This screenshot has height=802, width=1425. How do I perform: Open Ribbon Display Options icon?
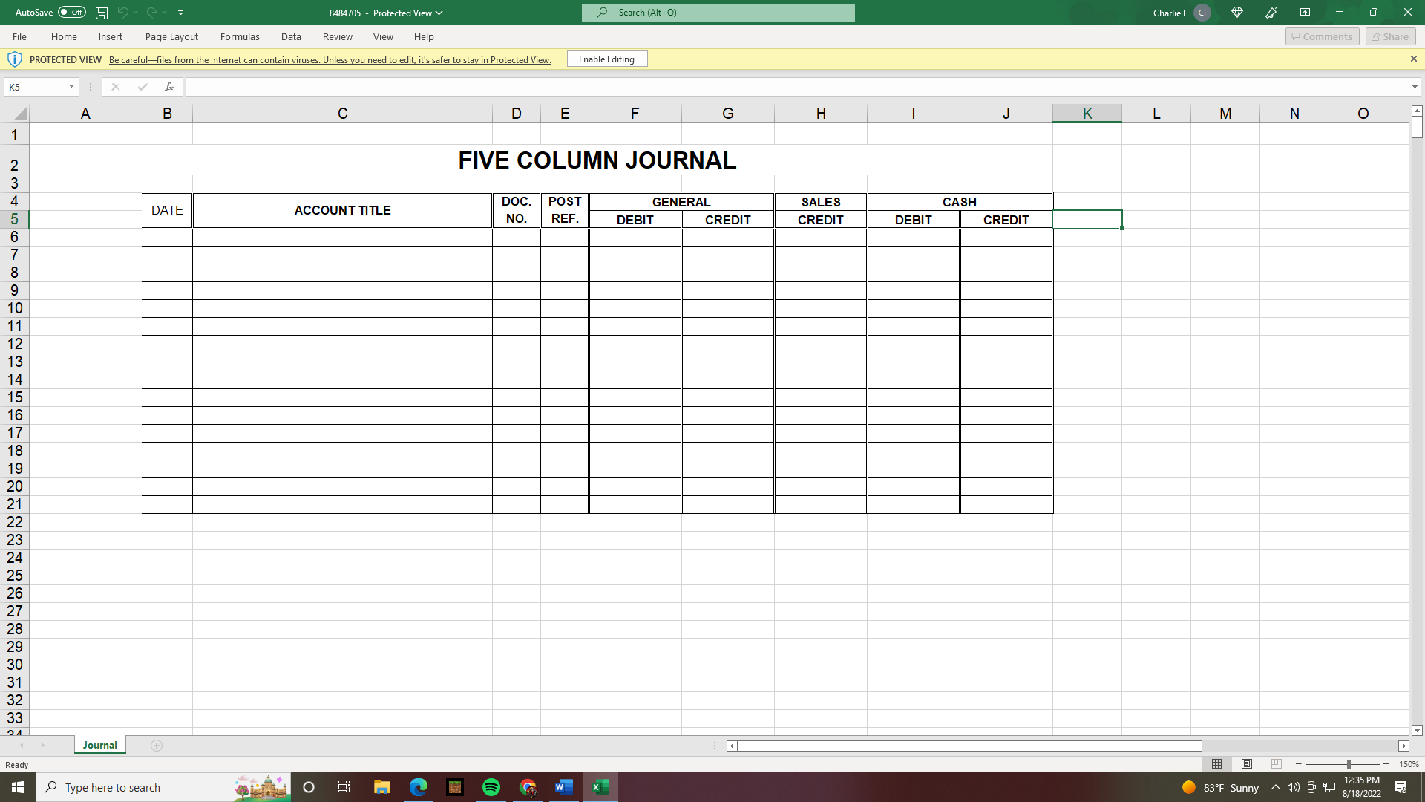1305,13
